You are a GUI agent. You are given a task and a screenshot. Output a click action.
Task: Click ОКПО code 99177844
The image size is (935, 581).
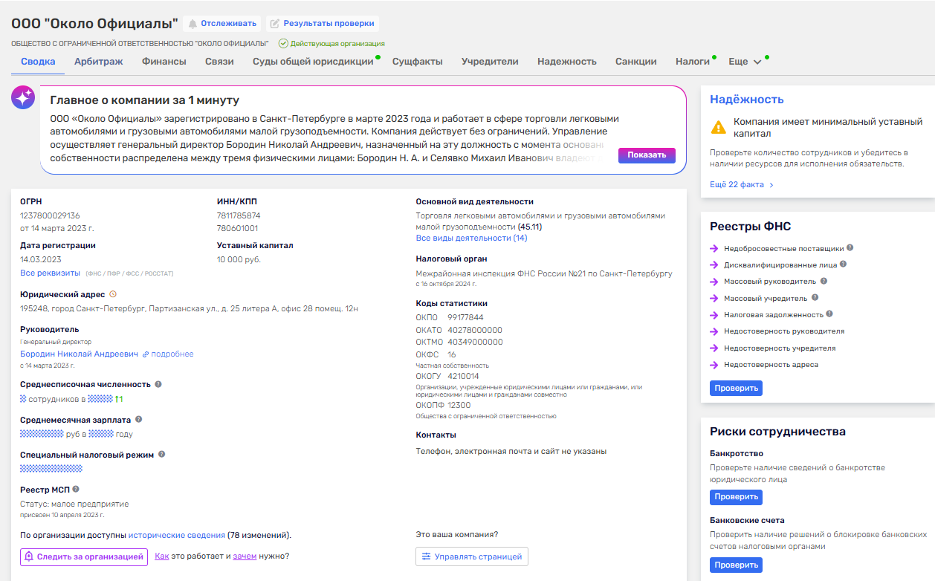(x=465, y=317)
